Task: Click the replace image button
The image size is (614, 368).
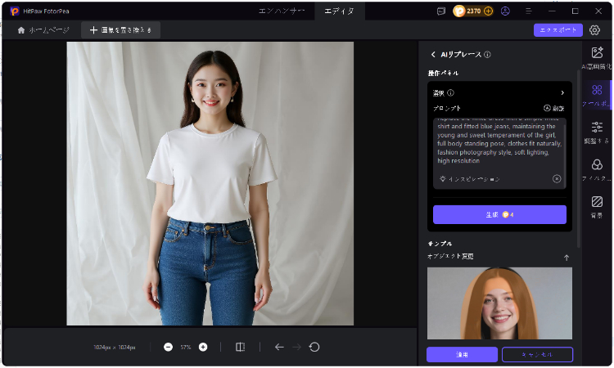Action: point(120,30)
